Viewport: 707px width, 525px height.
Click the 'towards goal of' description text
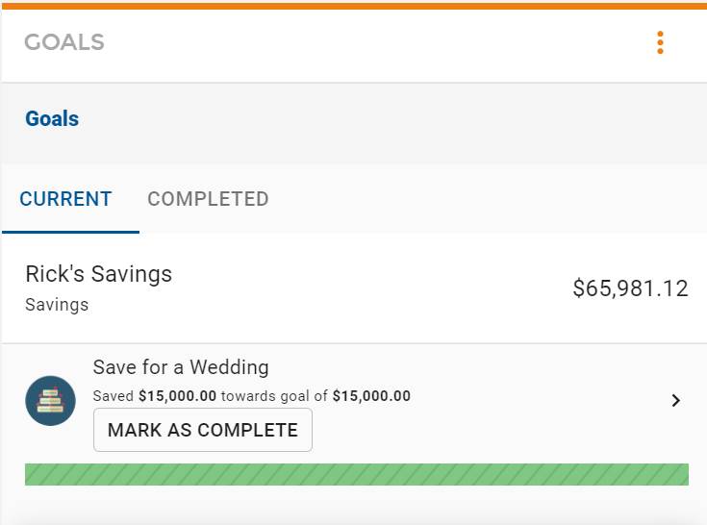tap(274, 396)
